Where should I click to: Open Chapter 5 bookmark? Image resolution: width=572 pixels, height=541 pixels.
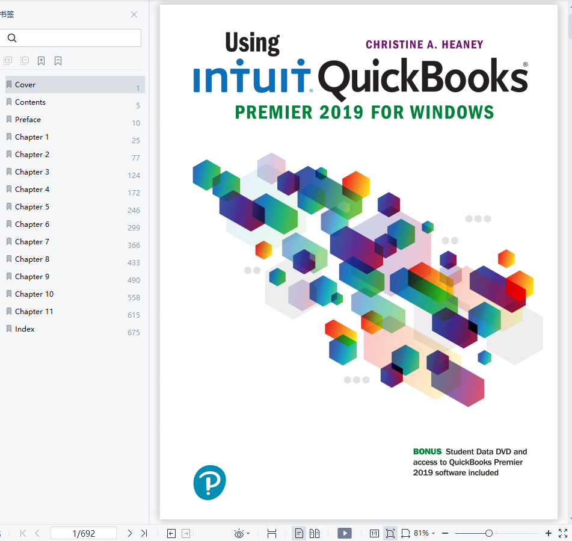point(75,207)
